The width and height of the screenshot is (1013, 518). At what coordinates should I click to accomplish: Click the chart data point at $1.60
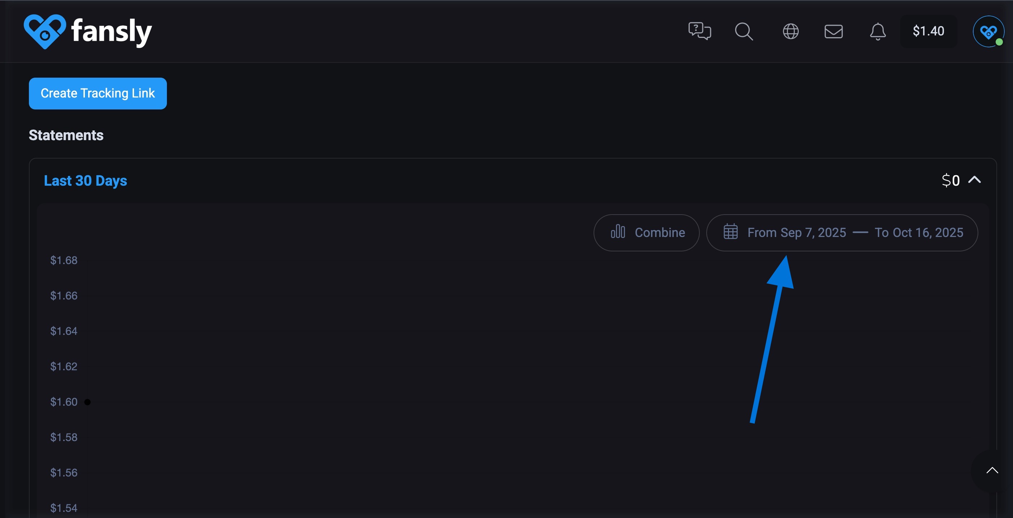pos(87,402)
